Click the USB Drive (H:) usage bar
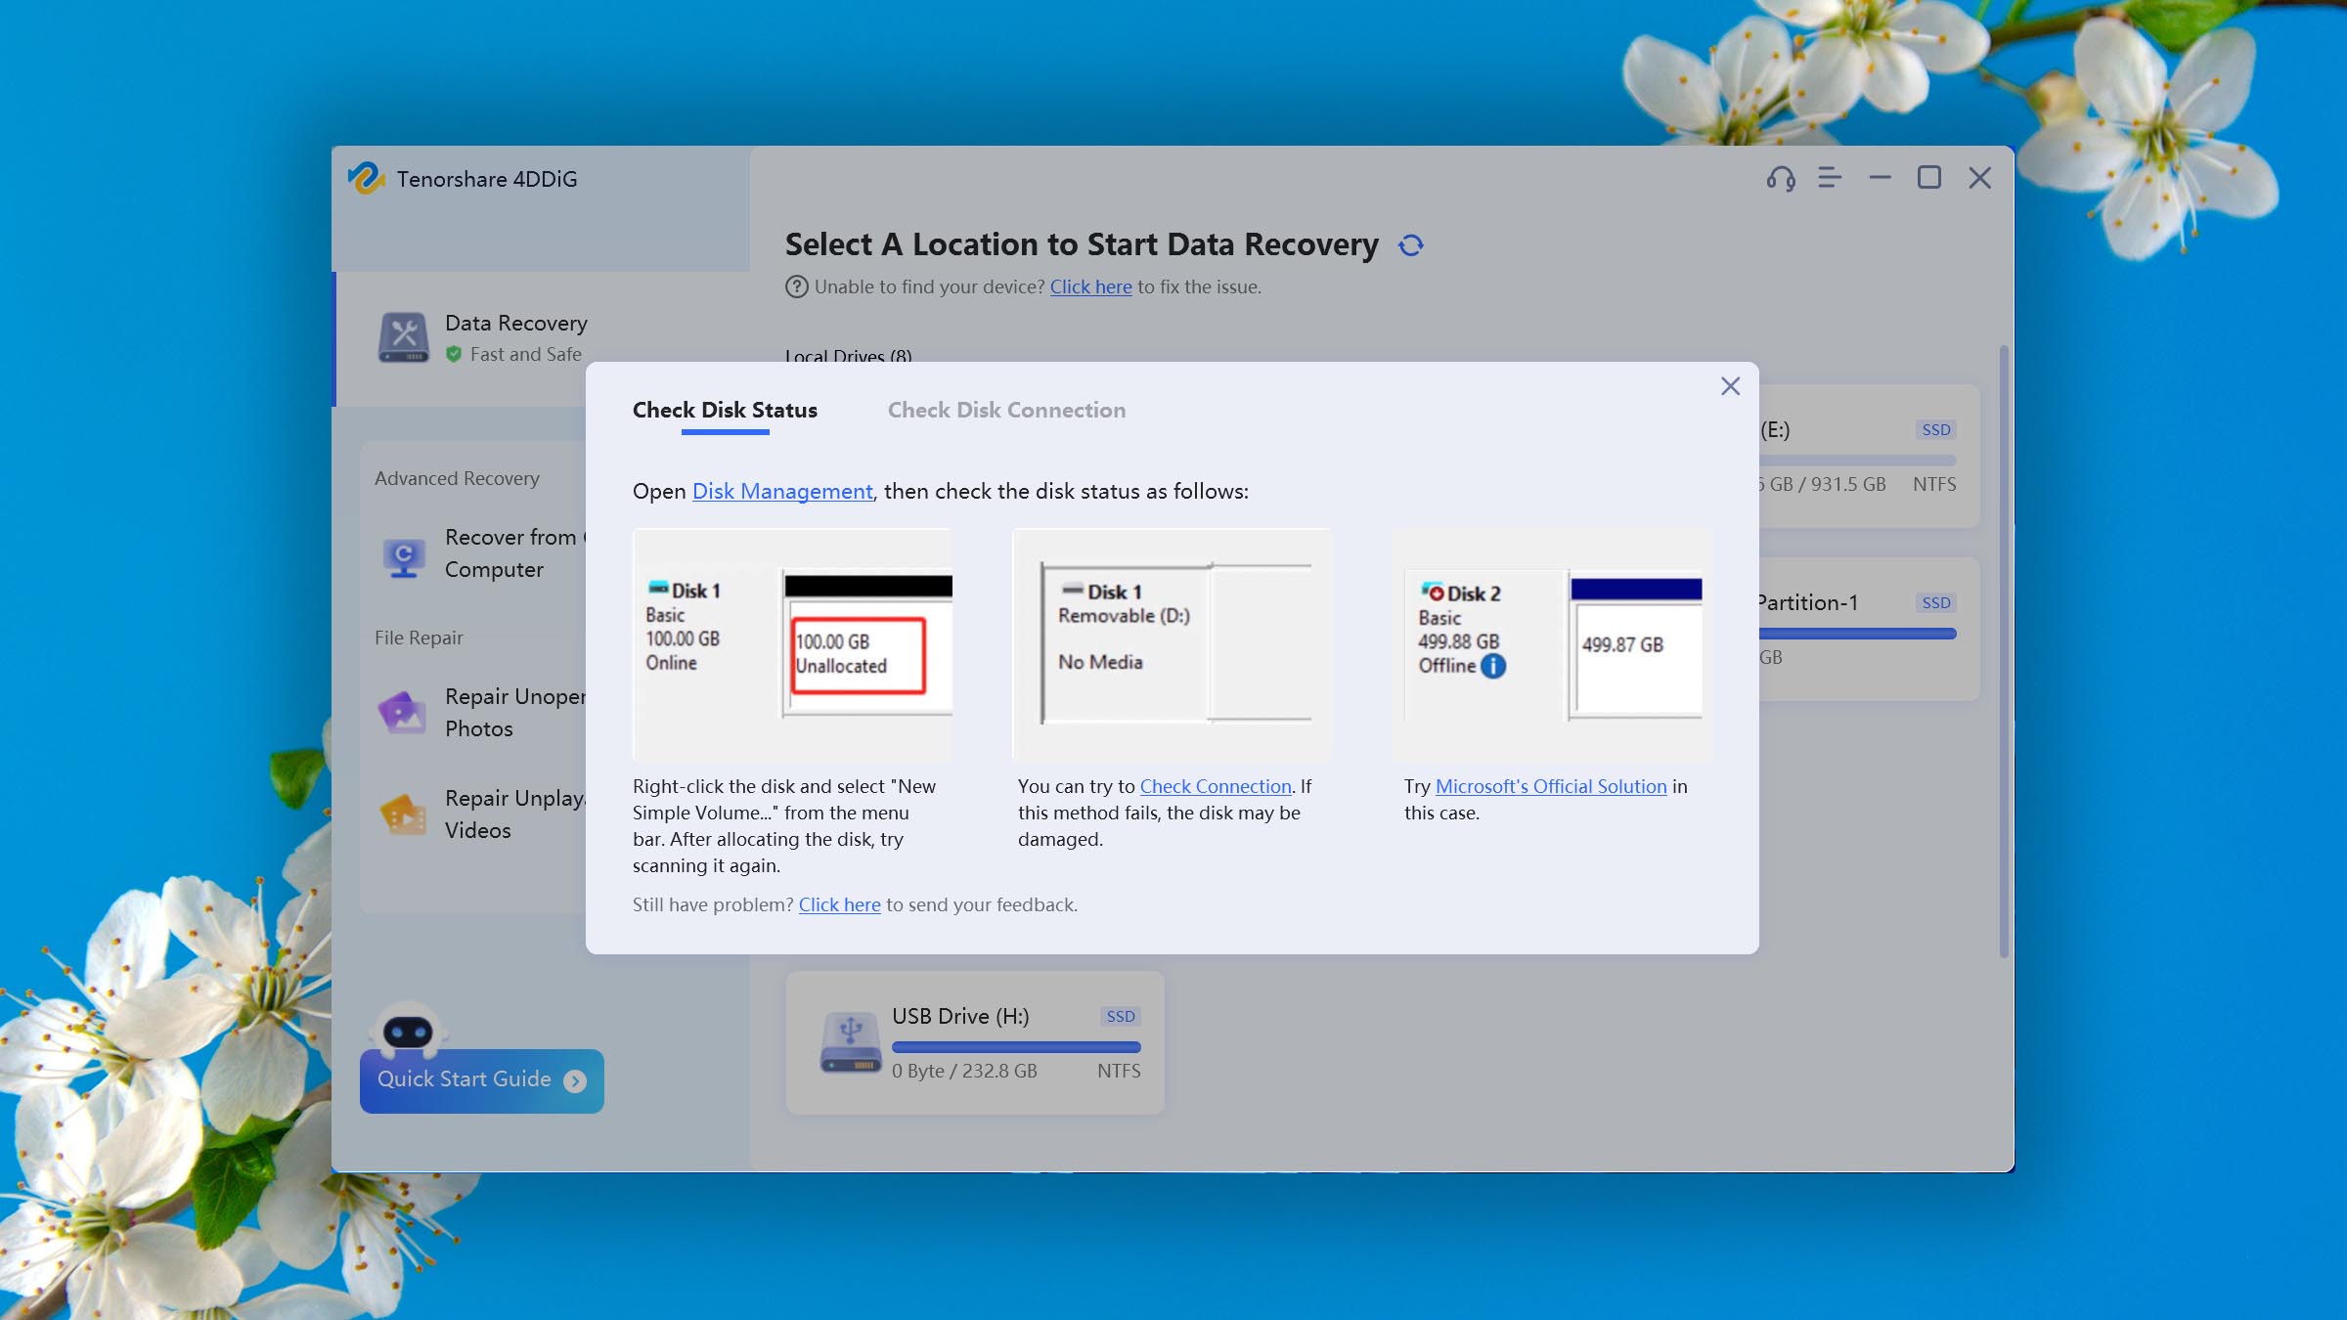 tap(1016, 1048)
